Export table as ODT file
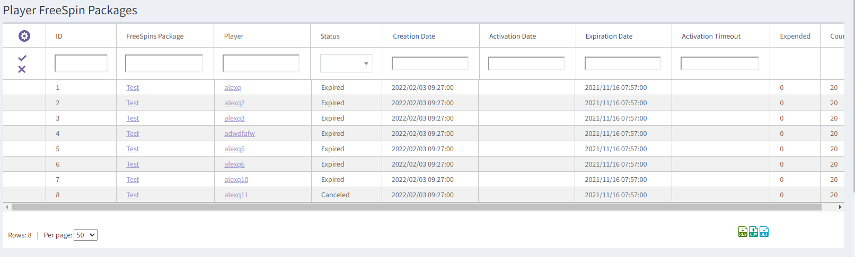The image size is (855, 257). (764, 232)
